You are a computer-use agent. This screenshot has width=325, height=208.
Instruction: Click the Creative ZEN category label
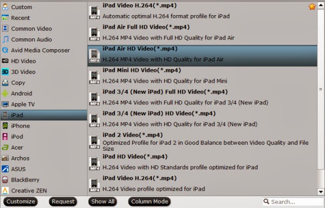pos(29,191)
